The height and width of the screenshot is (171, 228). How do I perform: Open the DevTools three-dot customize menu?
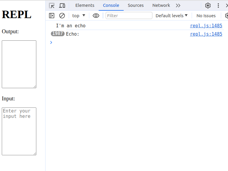(x=218, y=5)
